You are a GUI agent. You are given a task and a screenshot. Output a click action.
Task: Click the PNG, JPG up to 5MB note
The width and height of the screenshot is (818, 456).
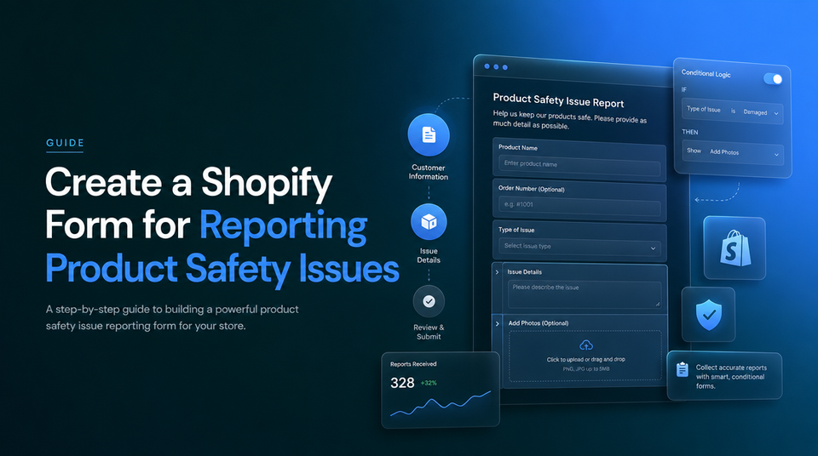586,369
